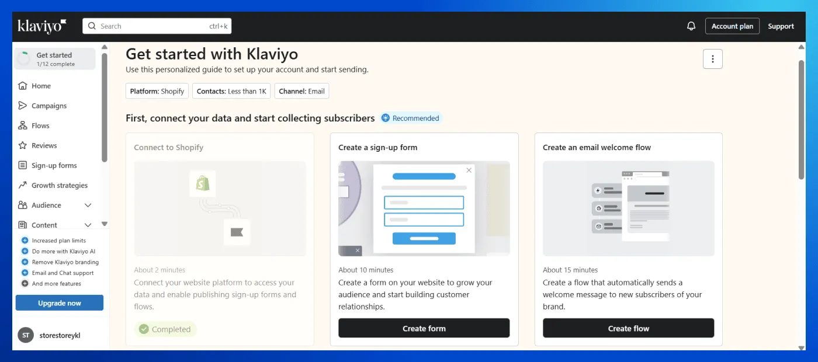Click the Create form button
Image resolution: width=818 pixels, height=362 pixels.
(x=424, y=328)
